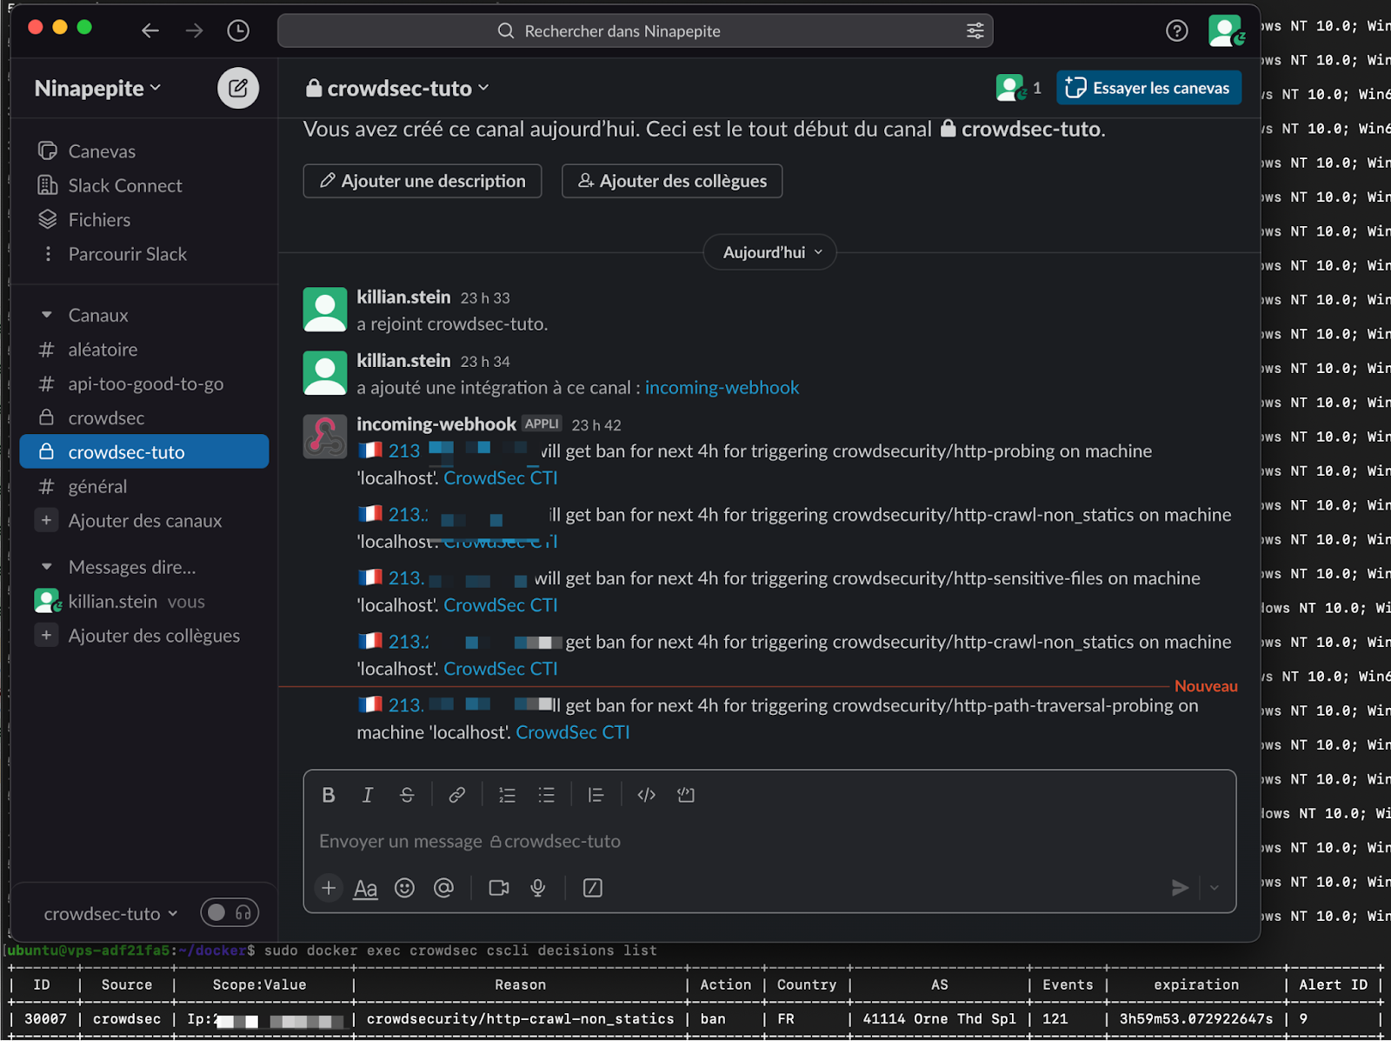1391x1041 pixels.
Task: Open CrowdSec CTI link for http-sensitive-files alert
Action: point(501,605)
